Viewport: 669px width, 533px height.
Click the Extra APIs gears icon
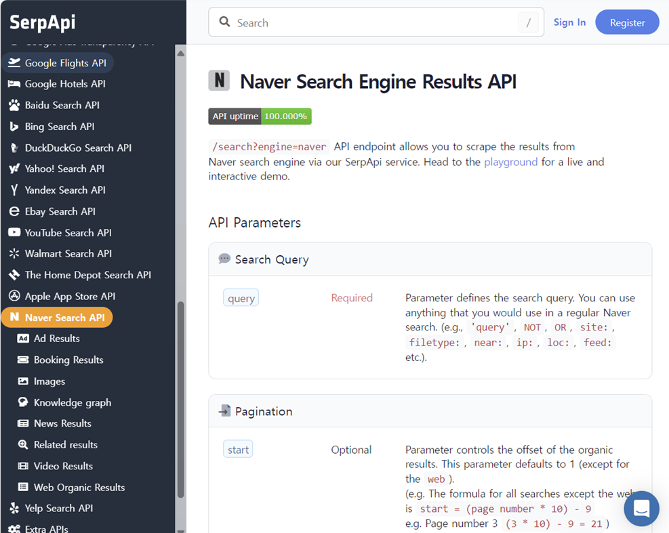coord(14,529)
